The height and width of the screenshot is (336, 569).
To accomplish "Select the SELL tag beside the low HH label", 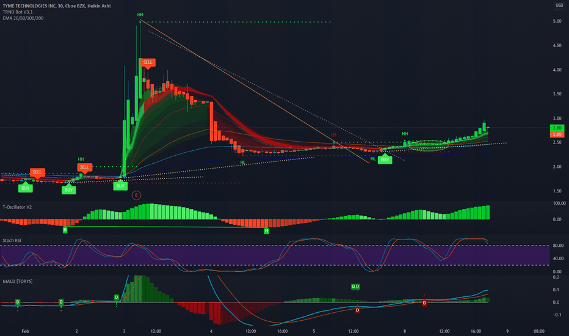I will (x=84, y=167).
